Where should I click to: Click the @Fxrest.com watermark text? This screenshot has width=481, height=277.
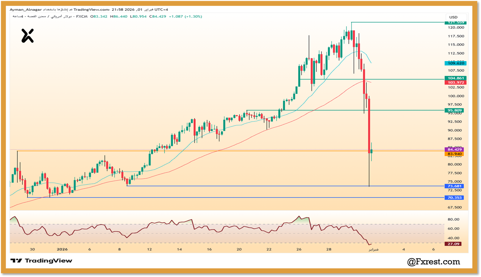pos(433,261)
